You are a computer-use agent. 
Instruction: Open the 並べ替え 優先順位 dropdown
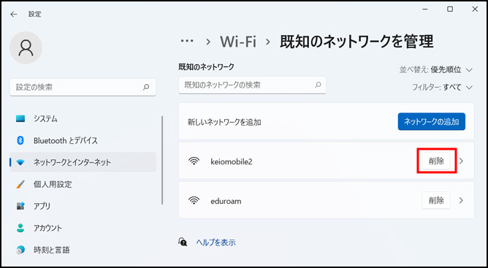[436, 69]
